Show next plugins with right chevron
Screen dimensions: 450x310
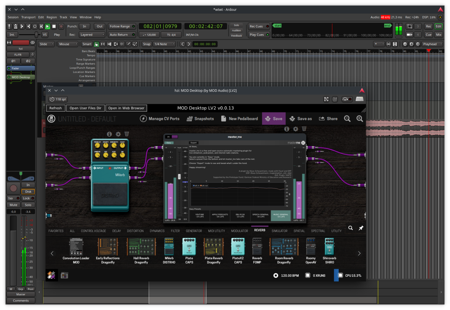coord(359,253)
